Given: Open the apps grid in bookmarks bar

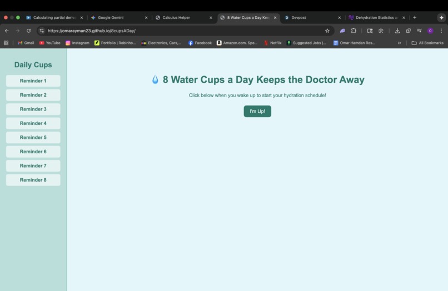Looking at the screenshot, I should click(x=6, y=43).
